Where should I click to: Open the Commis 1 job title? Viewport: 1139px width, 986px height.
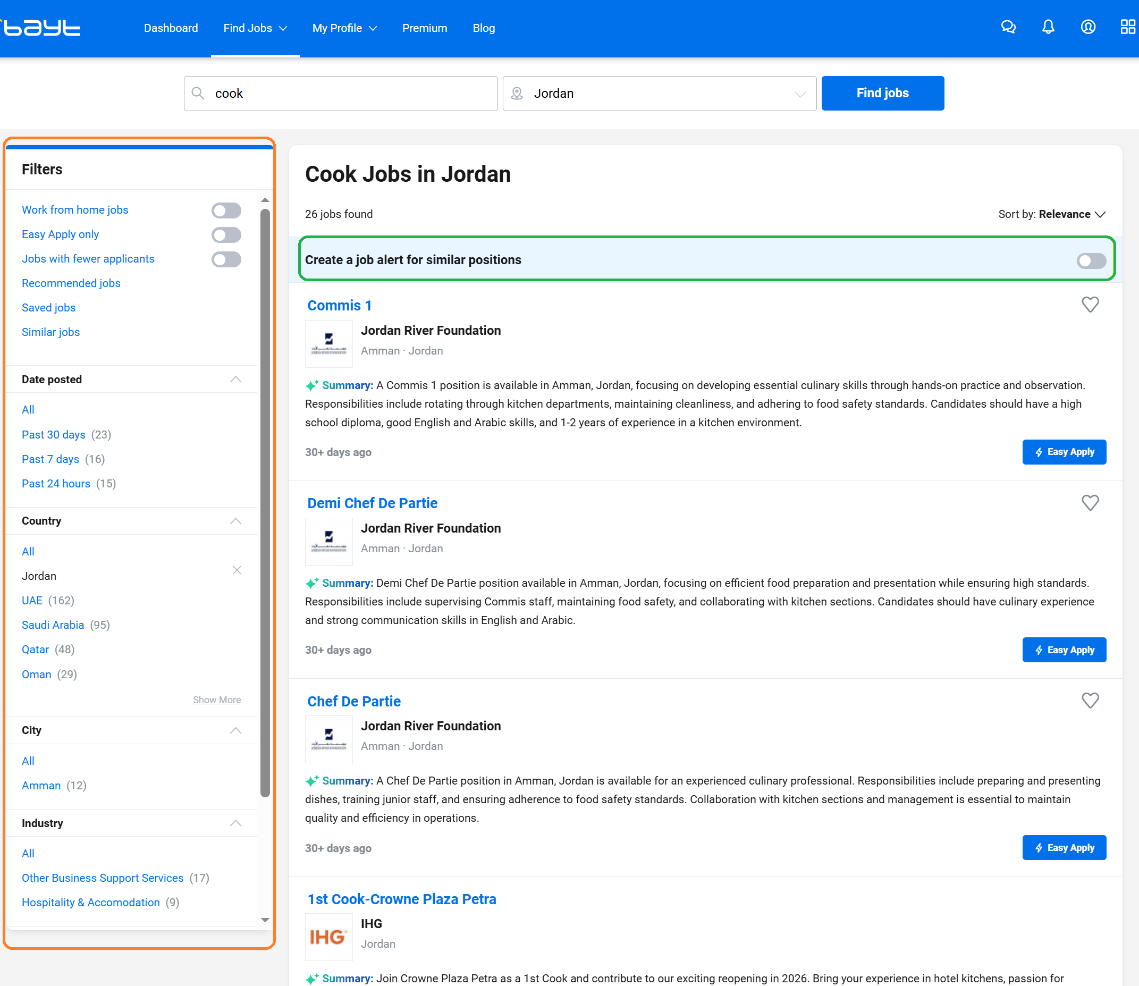[340, 306]
